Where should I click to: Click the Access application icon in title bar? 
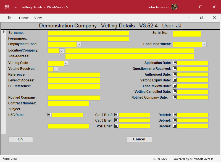pyautogui.click(x=7, y=7)
